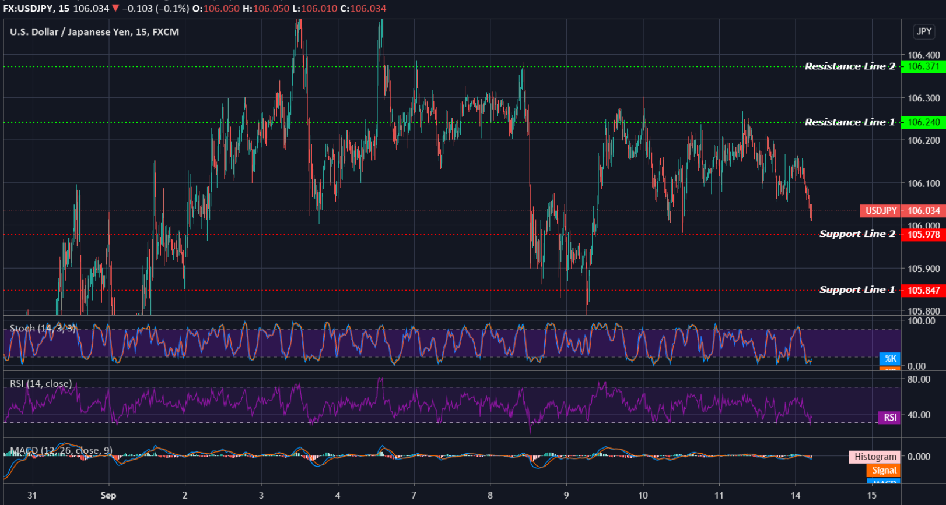Screen dimensions: 946x505
Task: Click the red down arrow in header
Action: 115,8
